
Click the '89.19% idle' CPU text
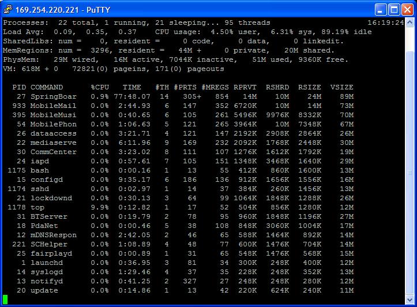(346, 32)
